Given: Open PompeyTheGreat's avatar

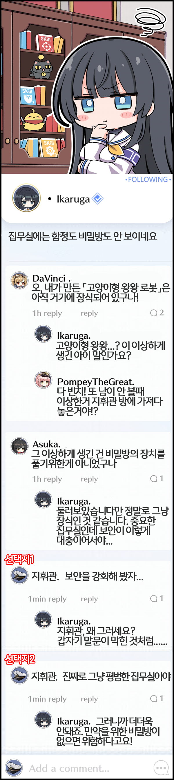Looking at the screenshot, I should tap(43, 380).
